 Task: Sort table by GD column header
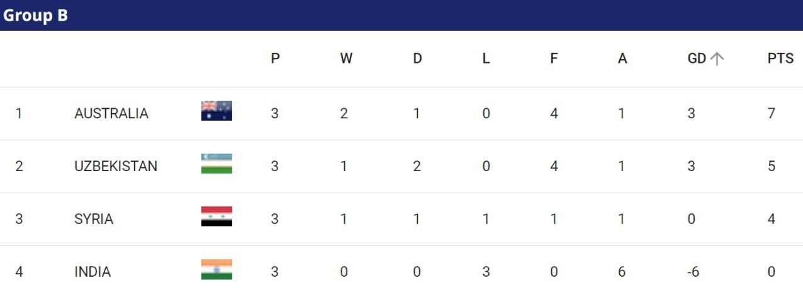[697, 58]
